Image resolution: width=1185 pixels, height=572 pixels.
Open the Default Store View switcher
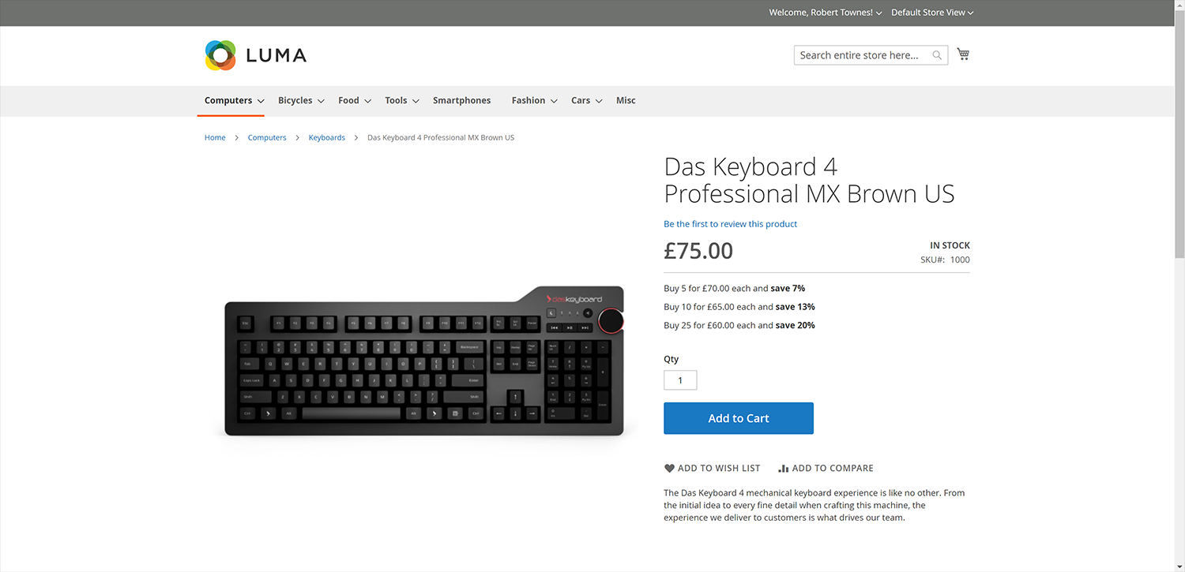tap(932, 13)
